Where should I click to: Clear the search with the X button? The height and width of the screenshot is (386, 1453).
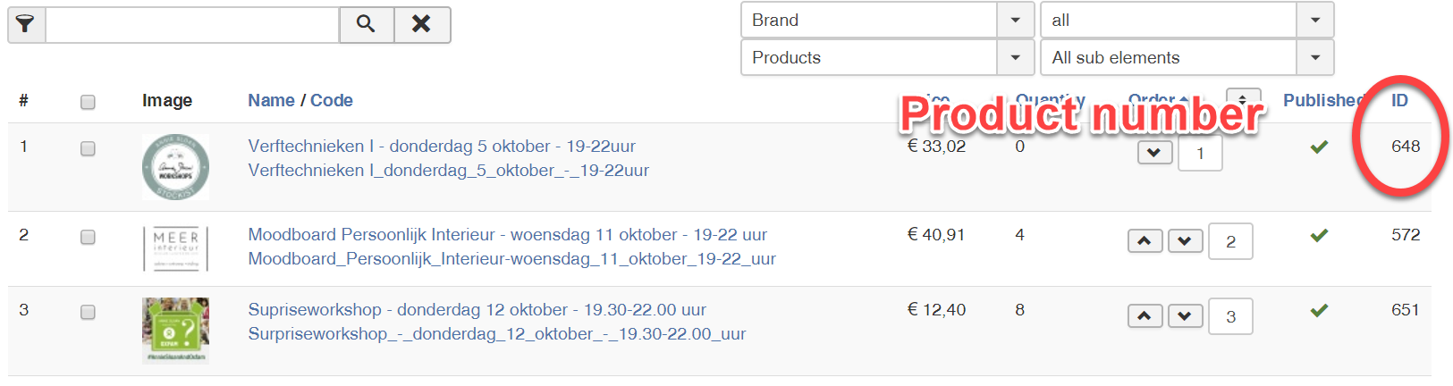pos(421,24)
